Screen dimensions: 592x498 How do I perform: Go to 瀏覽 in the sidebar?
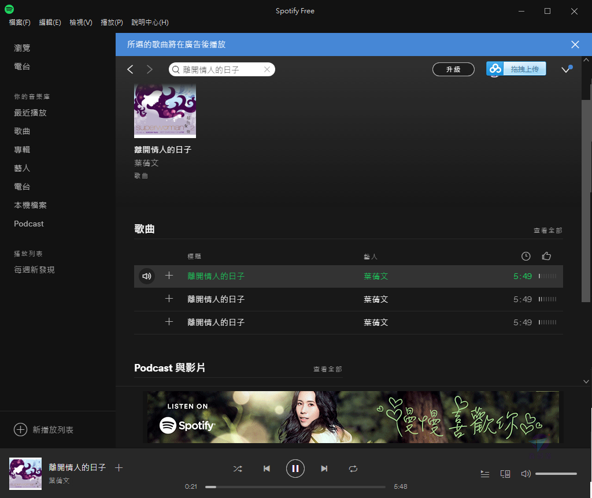[x=22, y=48]
